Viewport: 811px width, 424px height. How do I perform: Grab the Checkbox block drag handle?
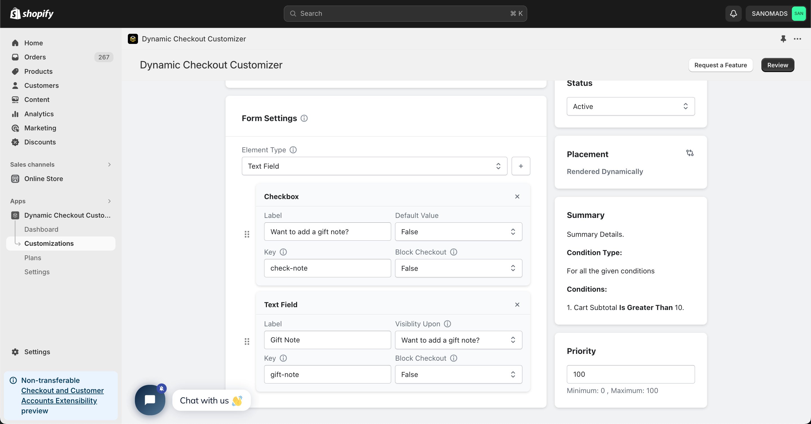(247, 234)
